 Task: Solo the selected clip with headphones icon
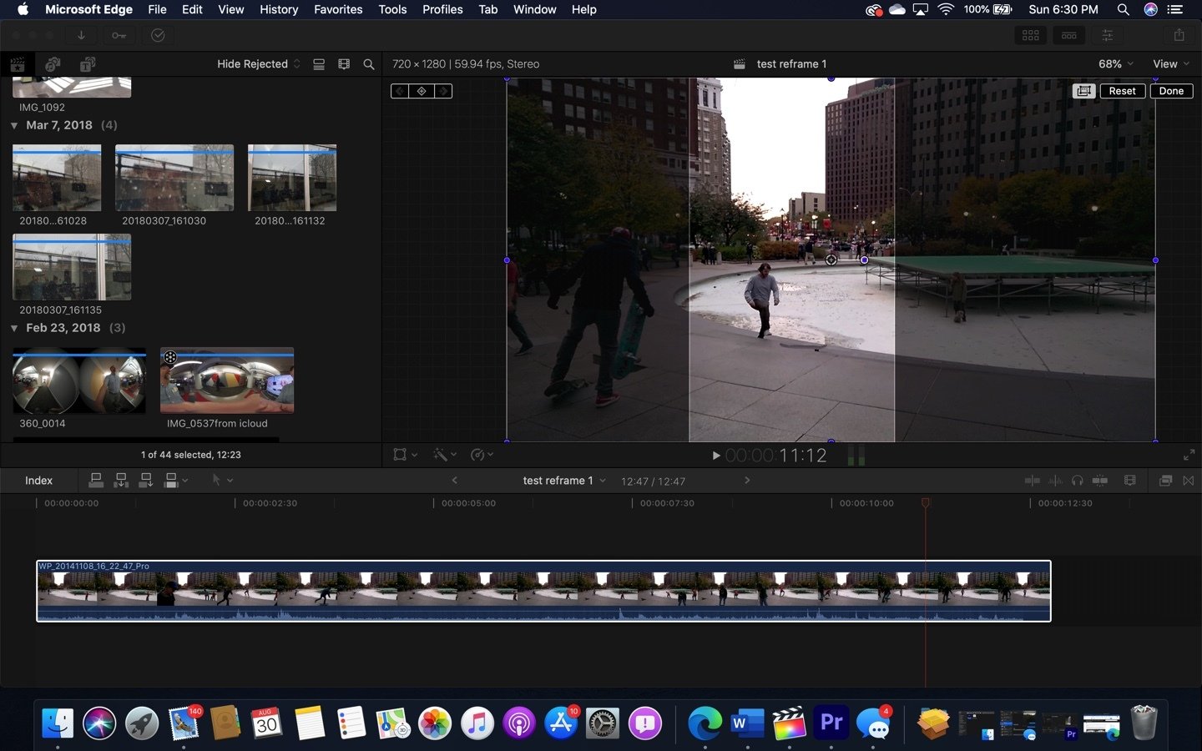pyautogui.click(x=1078, y=481)
